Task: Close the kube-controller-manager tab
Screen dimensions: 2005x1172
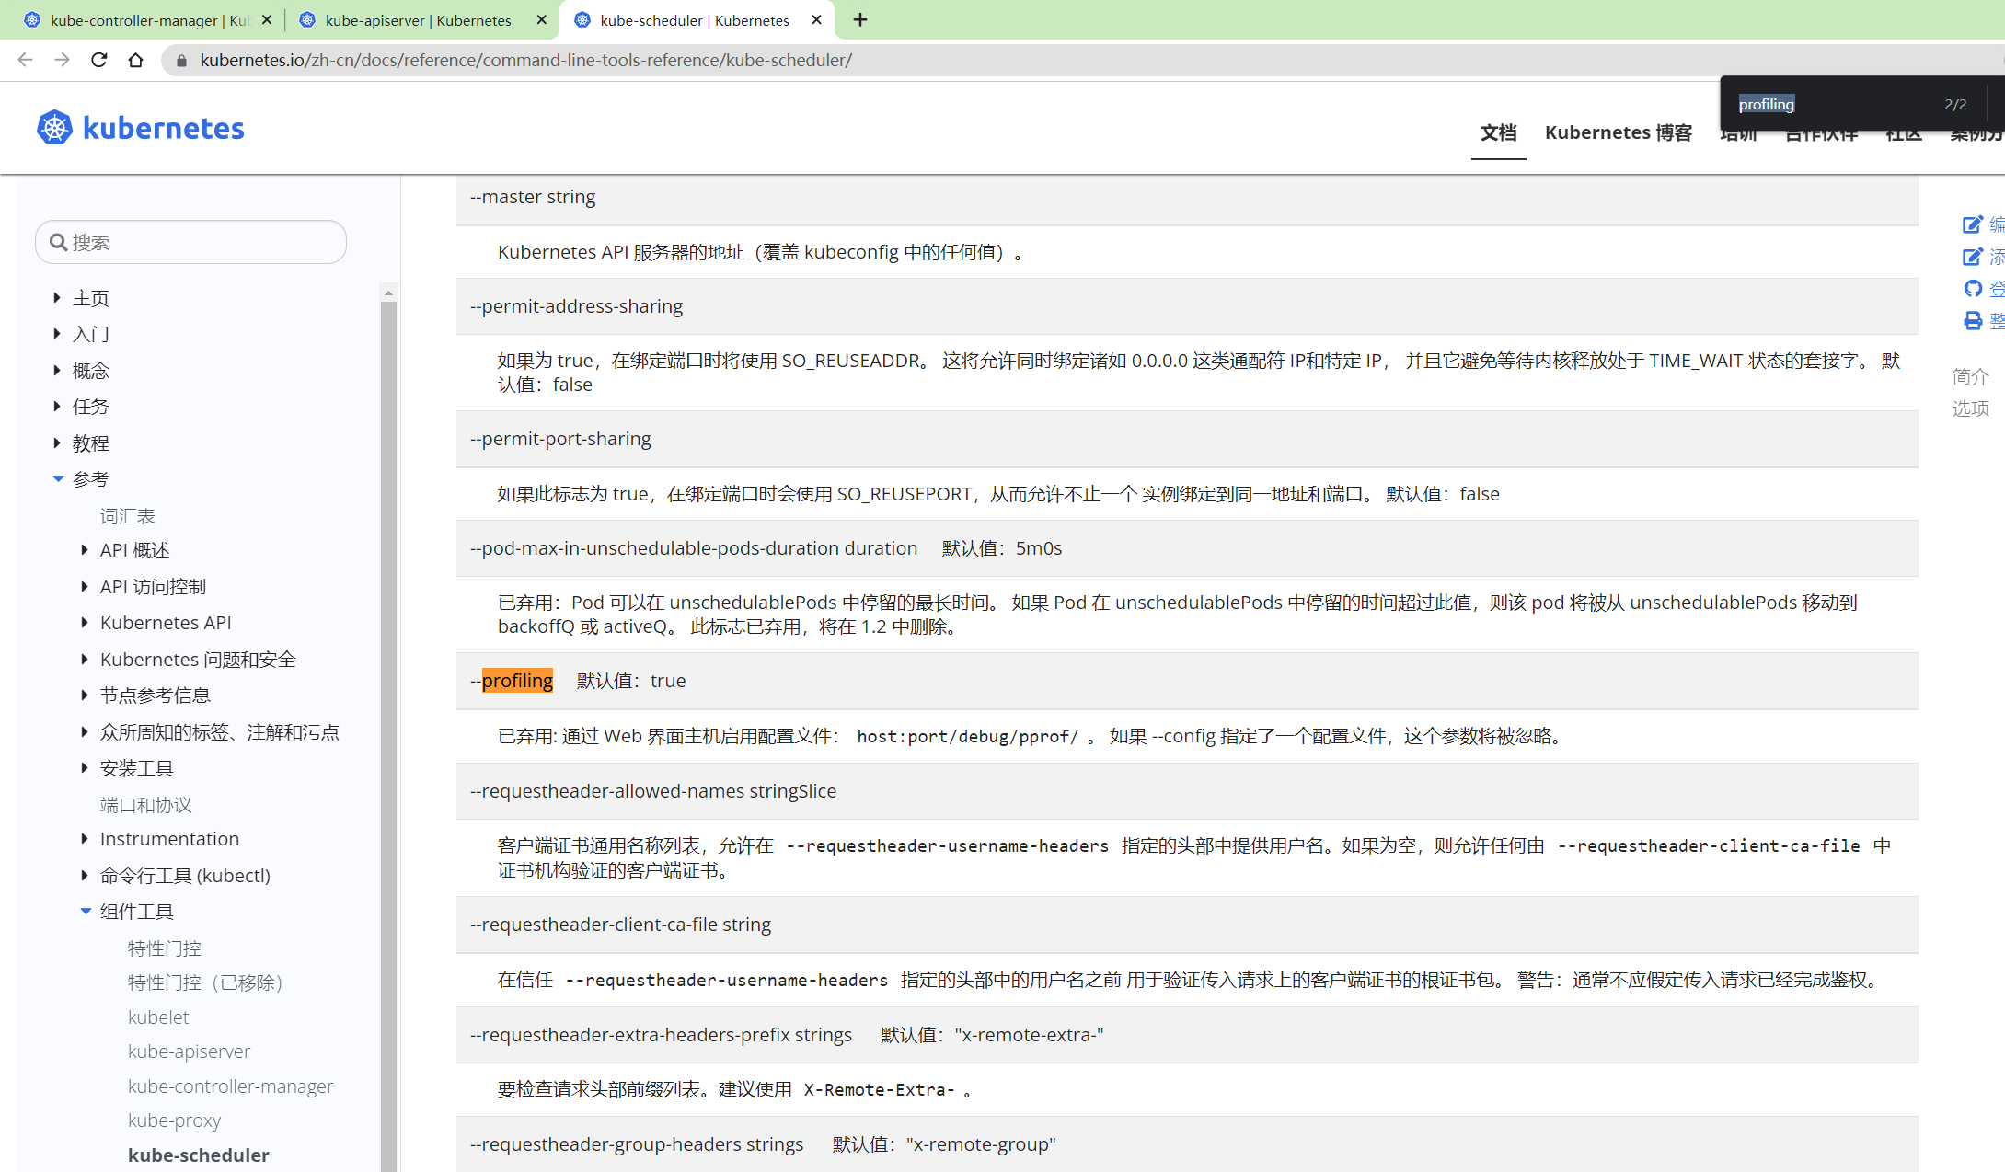Action: point(267,19)
